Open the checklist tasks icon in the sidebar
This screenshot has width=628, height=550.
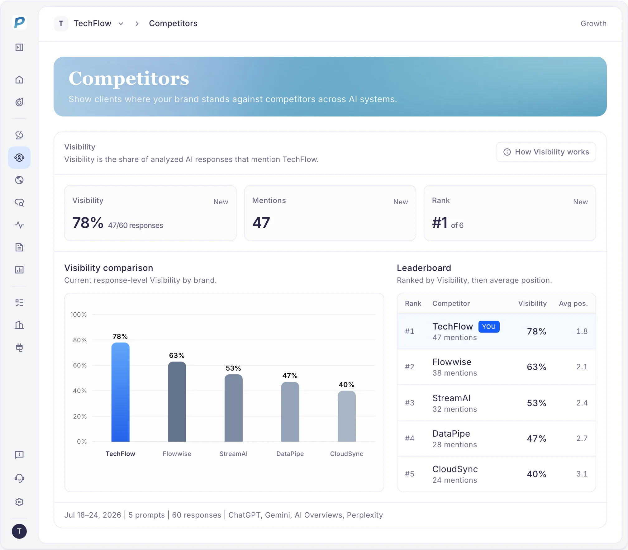19,303
